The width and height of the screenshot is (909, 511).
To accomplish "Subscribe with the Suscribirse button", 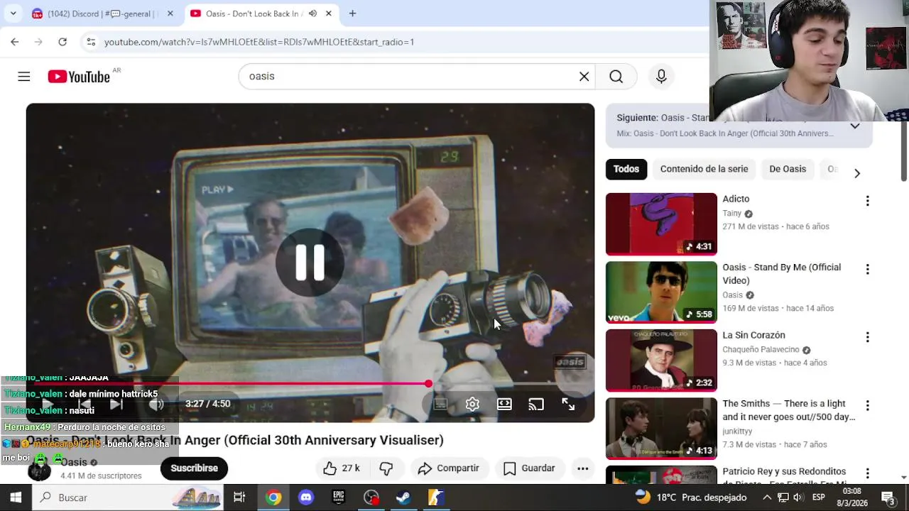I will (x=194, y=468).
